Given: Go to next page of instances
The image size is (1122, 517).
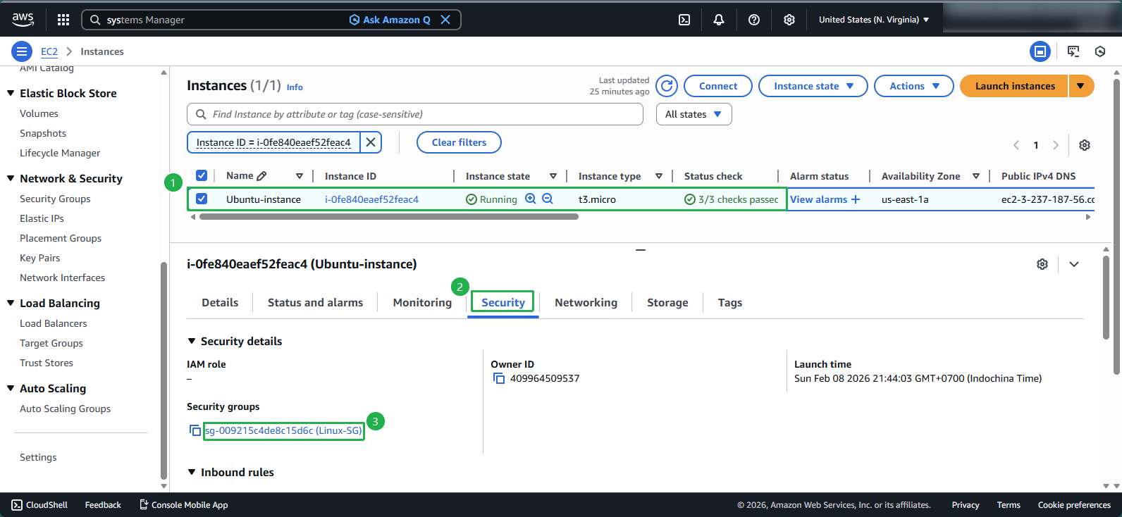Looking at the screenshot, I should pyautogui.click(x=1056, y=145).
